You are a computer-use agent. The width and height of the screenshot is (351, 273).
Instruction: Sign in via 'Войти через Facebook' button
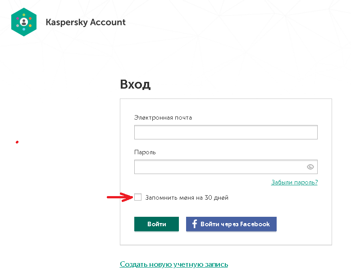tap(231, 224)
